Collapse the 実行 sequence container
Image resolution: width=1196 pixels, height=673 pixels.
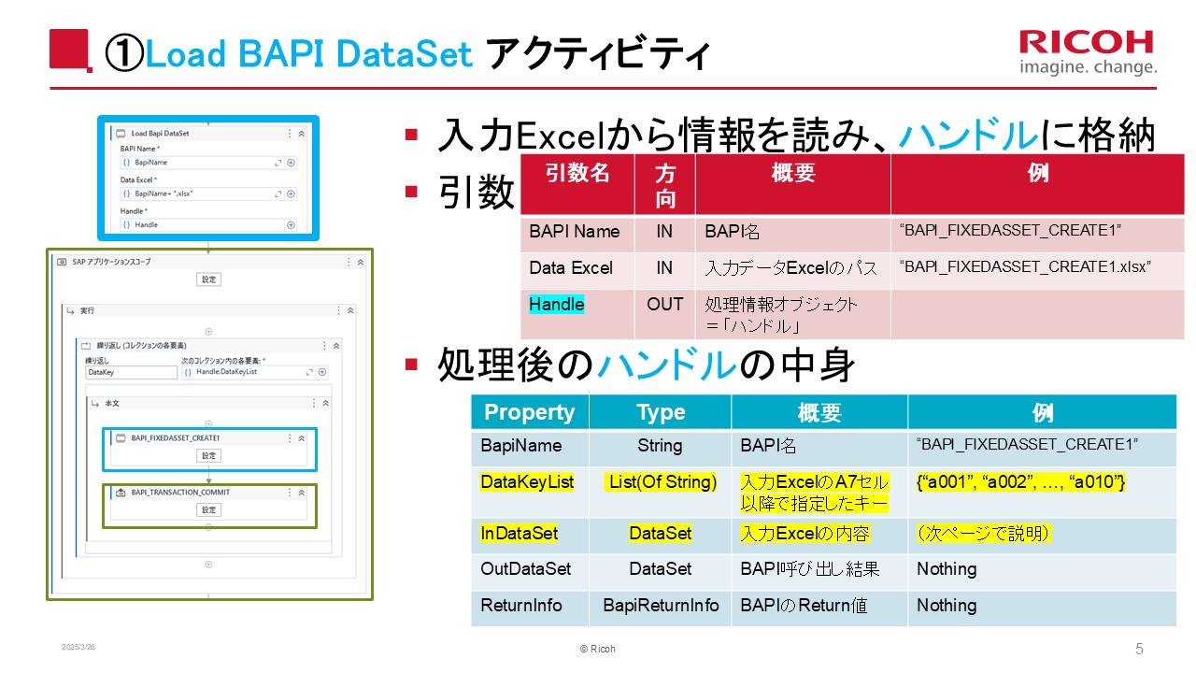(350, 310)
